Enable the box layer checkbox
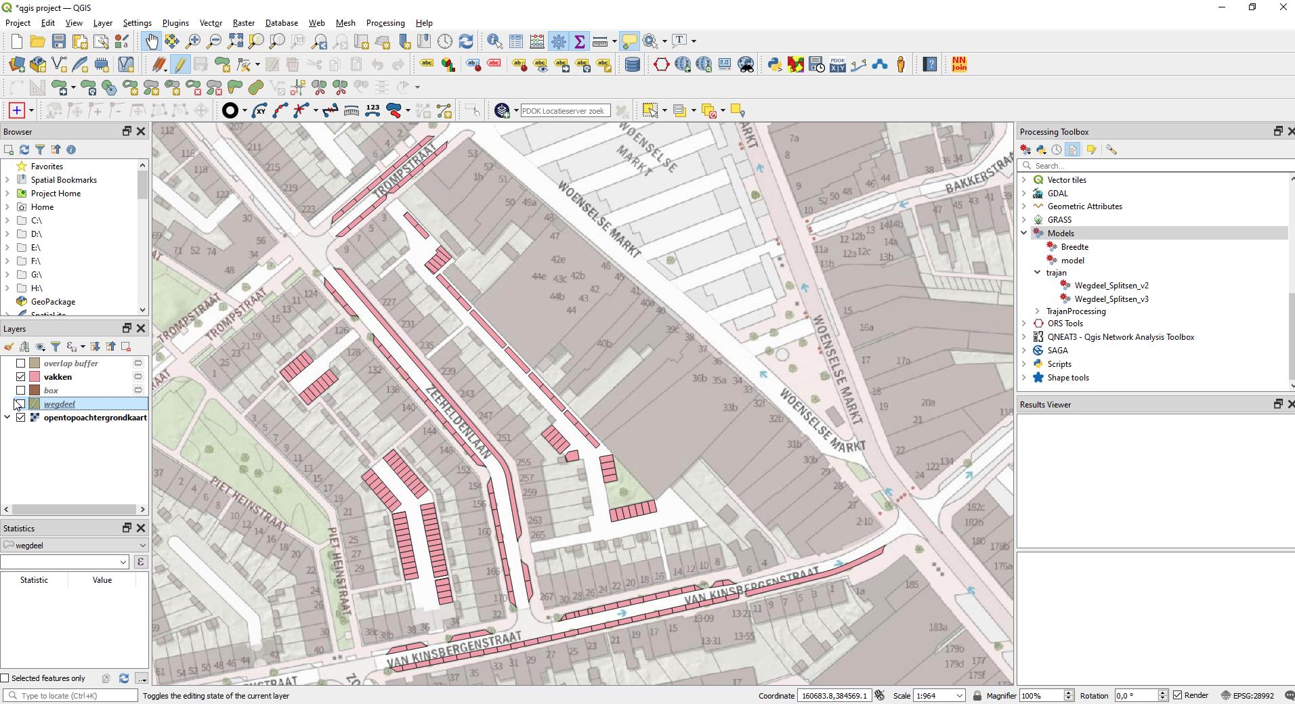The height and width of the screenshot is (704, 1295). point(20,391)
